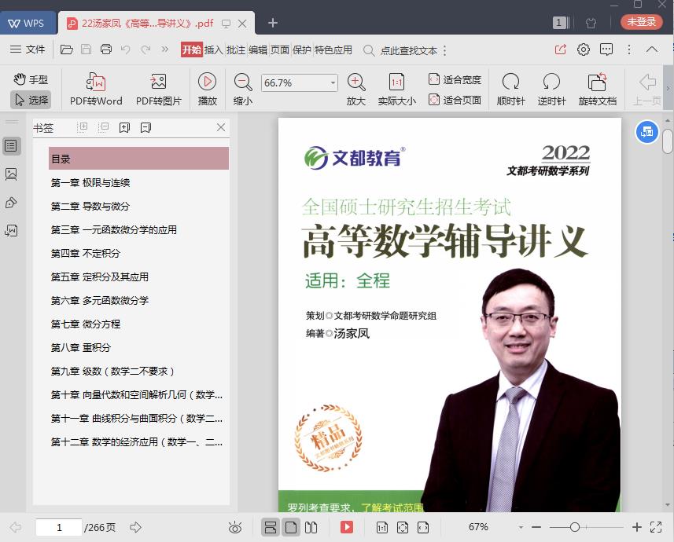Toggle the bookmarks sidebar panel icon
Image resolution: width=674 pixels, height=542 pixels.
tap(11, 145)
